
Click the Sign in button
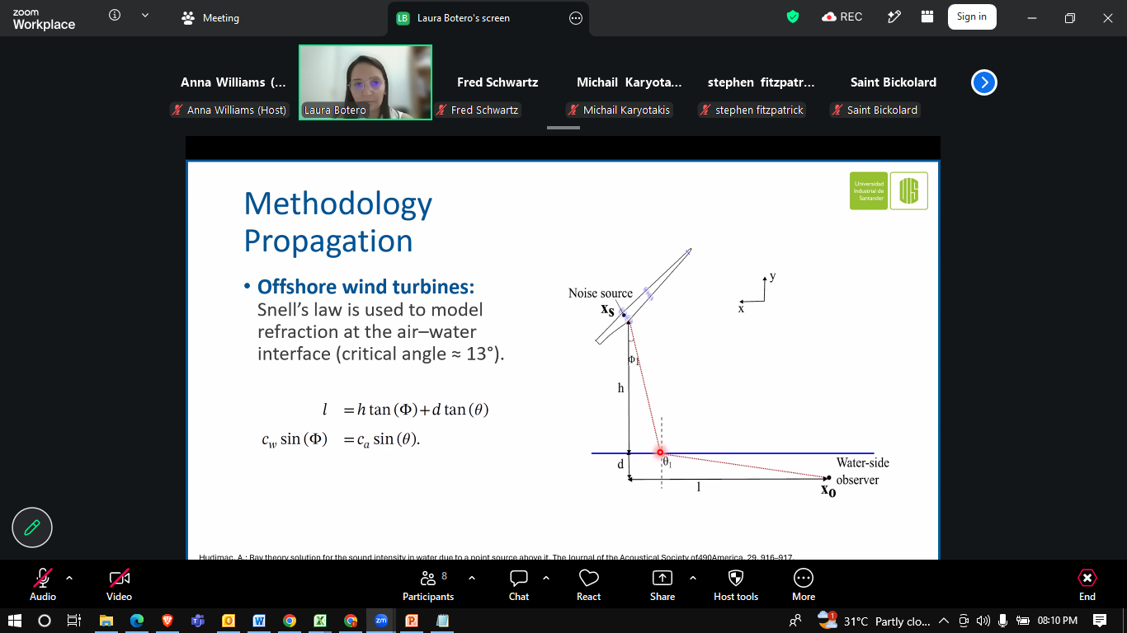coord(972,16)
